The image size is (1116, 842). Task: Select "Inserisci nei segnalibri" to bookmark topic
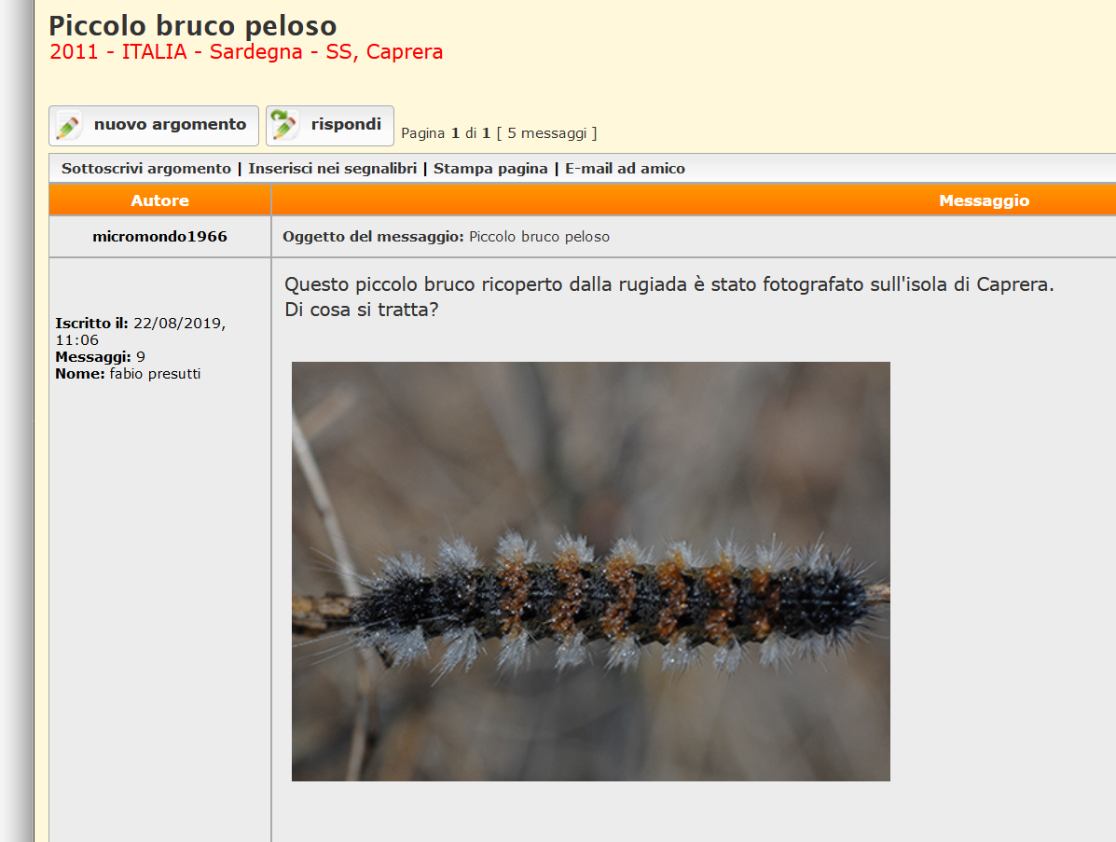pos(332,169)
